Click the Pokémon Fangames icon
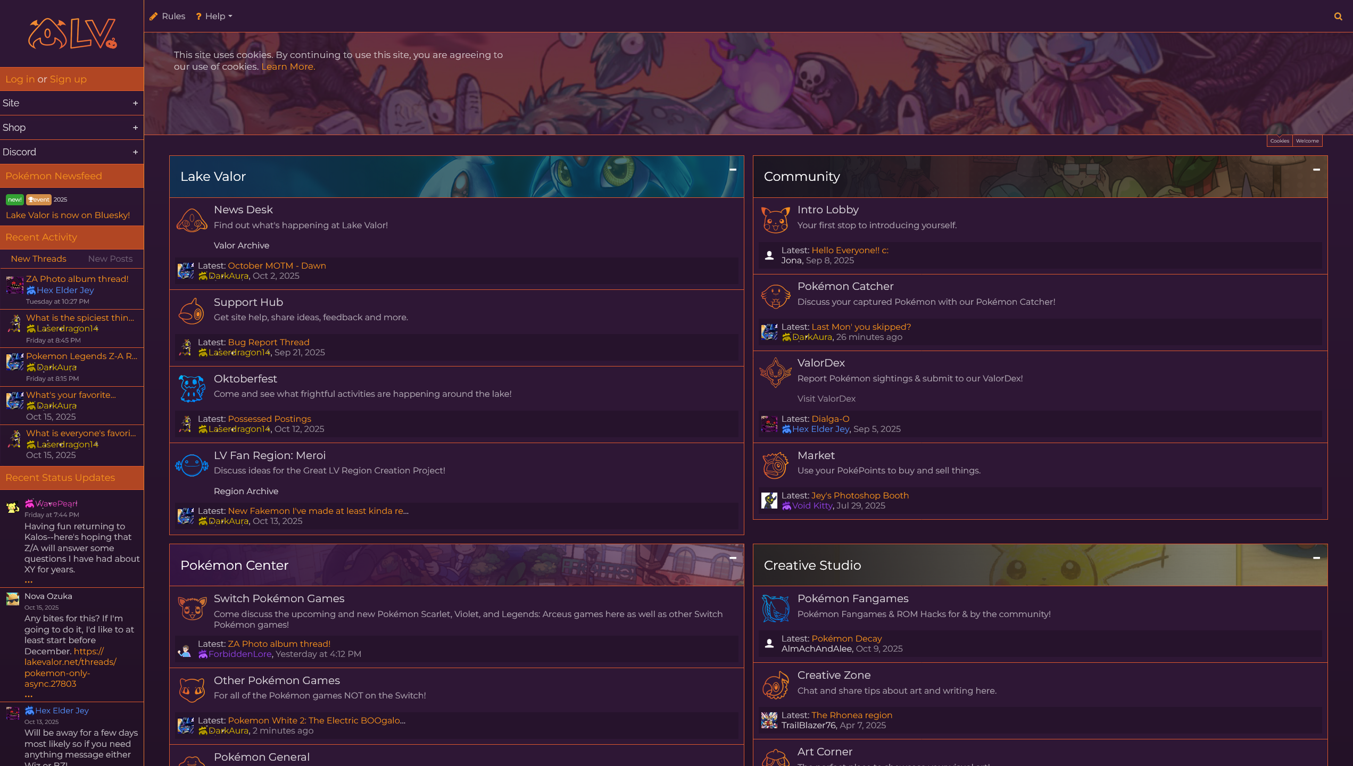 click(x=775, y=609)
